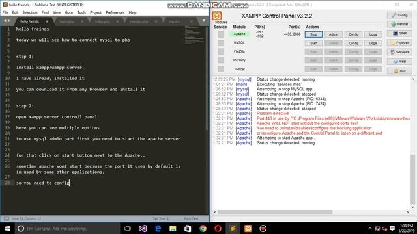View MySQL Logs

373,43
